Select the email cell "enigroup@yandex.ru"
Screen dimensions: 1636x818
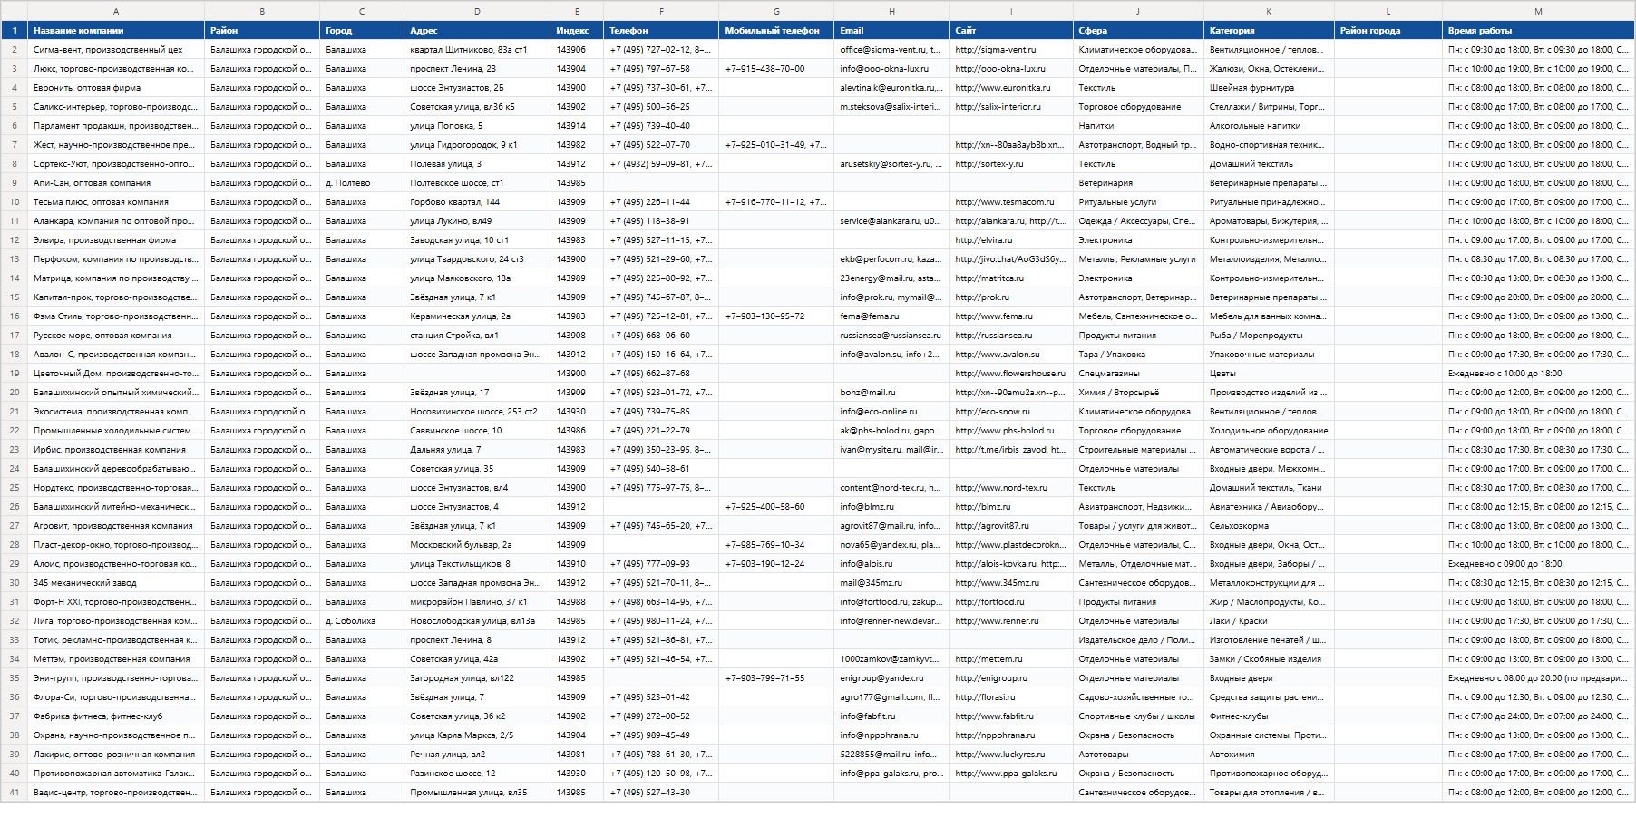pyautogui.click(x=892, y=678)
